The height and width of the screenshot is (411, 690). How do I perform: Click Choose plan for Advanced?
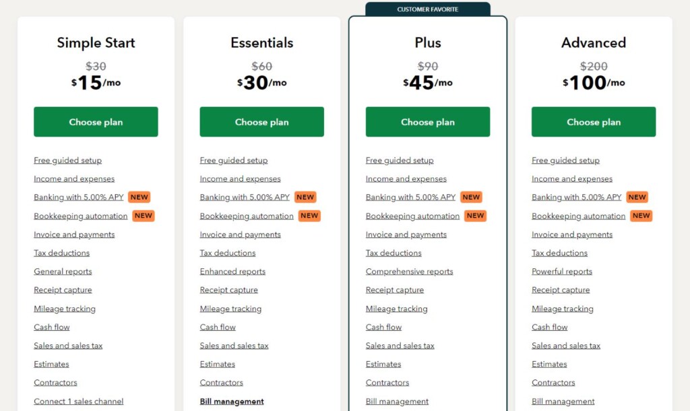coord(593,122)
